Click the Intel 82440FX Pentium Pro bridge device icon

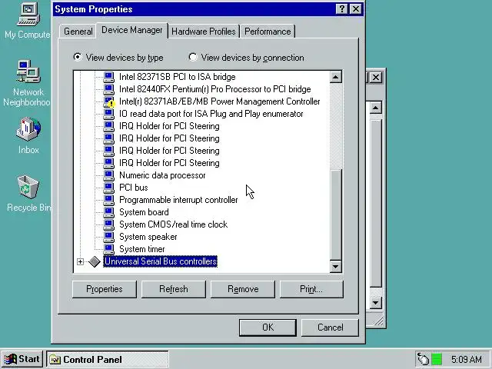coord(109,89)
